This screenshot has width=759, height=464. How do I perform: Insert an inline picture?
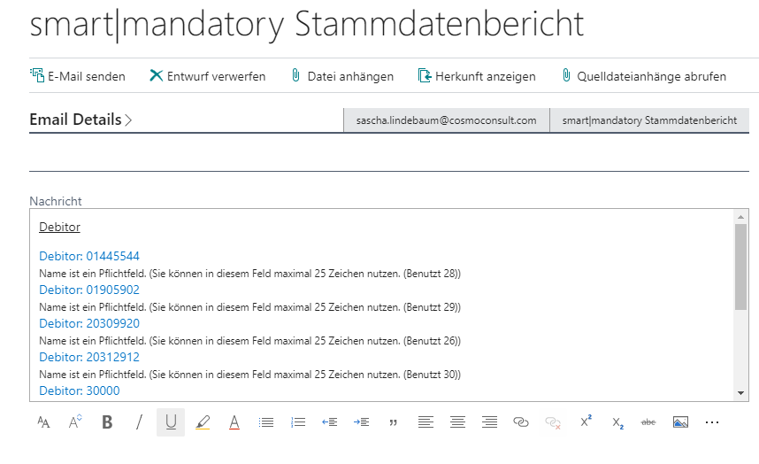(680, 422)
